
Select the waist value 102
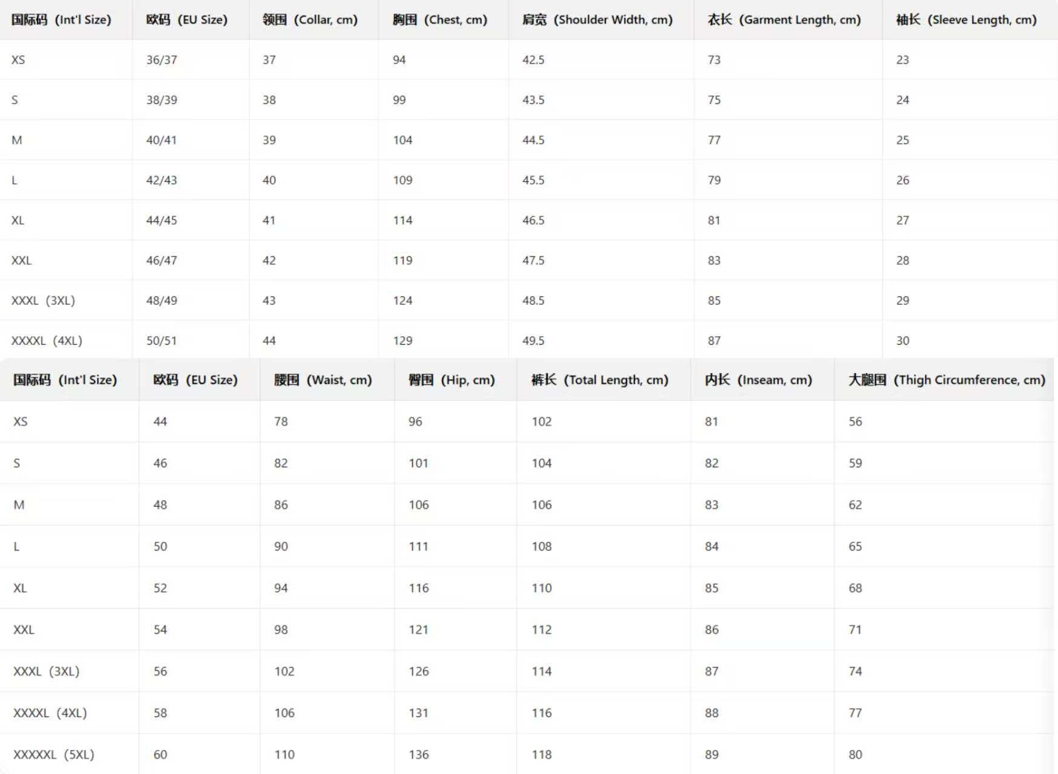[284, 671]
